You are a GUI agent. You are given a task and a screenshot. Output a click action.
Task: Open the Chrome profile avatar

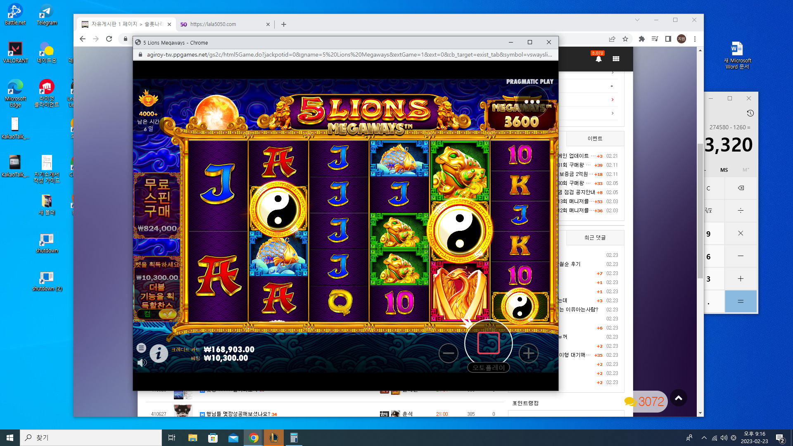(x=681, y=39)
